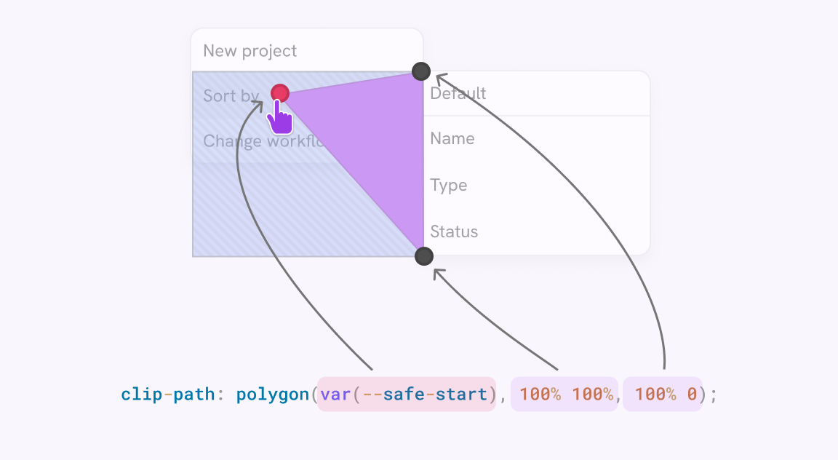838x460 pixels.
Task: Click the highlighted '100% 0' code token
Action: (x=663, y=394)
